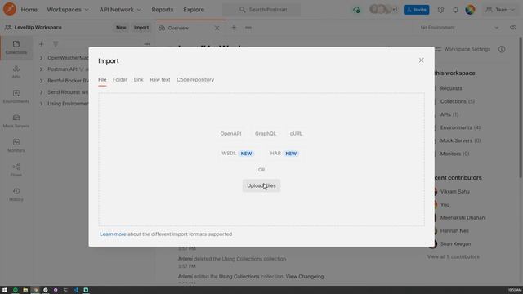This screenshot has height=294, width=523.
Task: Open Workspaces dropdown menu
Action: click(x=68, y=10)
